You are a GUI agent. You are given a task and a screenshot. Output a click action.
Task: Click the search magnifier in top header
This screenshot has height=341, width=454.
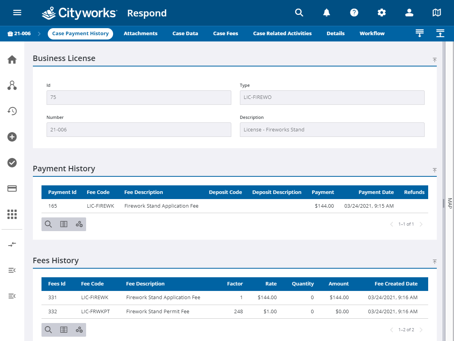299,13
